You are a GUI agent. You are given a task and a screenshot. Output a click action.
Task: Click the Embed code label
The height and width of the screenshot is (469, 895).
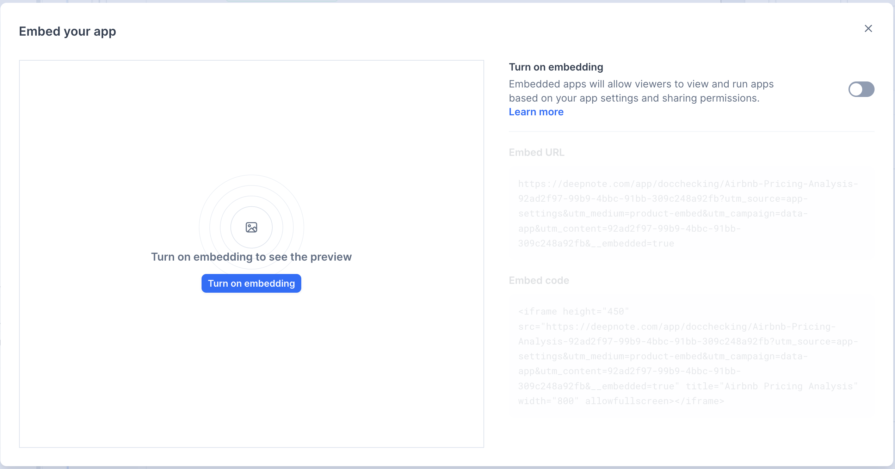(x=539, y=280)
